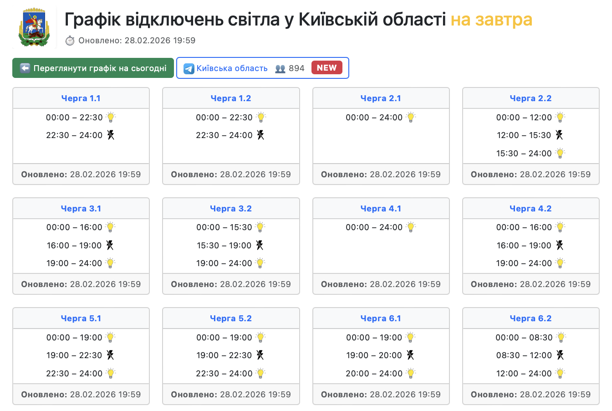
Task: Click the power-off icon for Черга 3.2 15:30 – 19:00
Action: [260, 245]
